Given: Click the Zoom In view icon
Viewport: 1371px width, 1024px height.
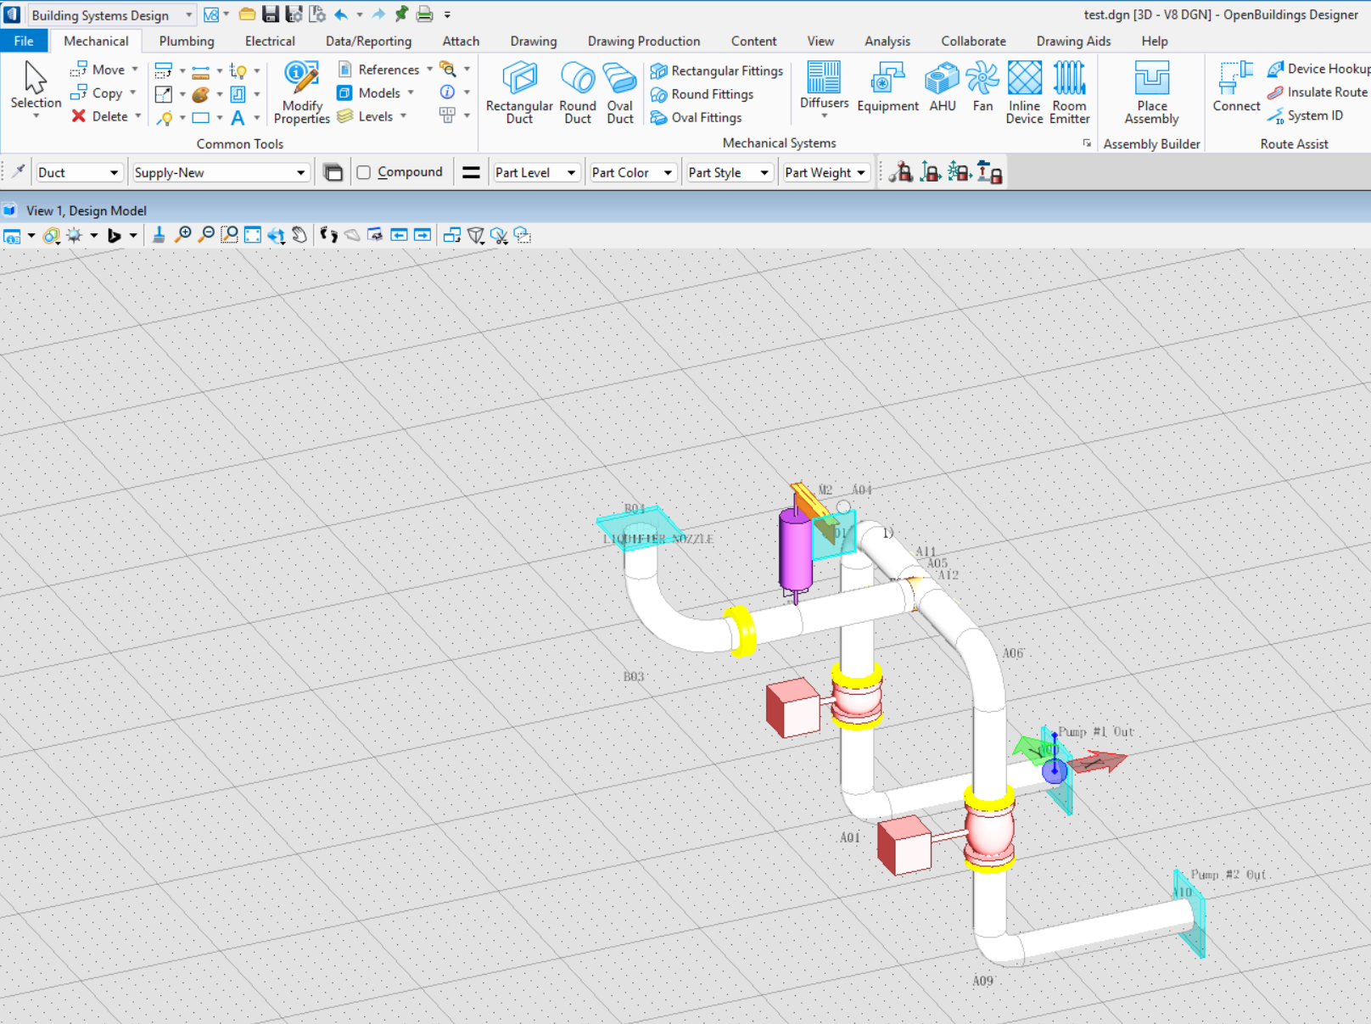Looking at the screenshot, I should 182,235.
